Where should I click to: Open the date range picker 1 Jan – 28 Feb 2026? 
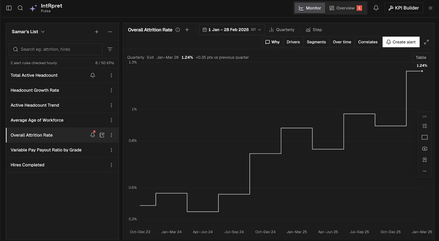coord(232,30)
